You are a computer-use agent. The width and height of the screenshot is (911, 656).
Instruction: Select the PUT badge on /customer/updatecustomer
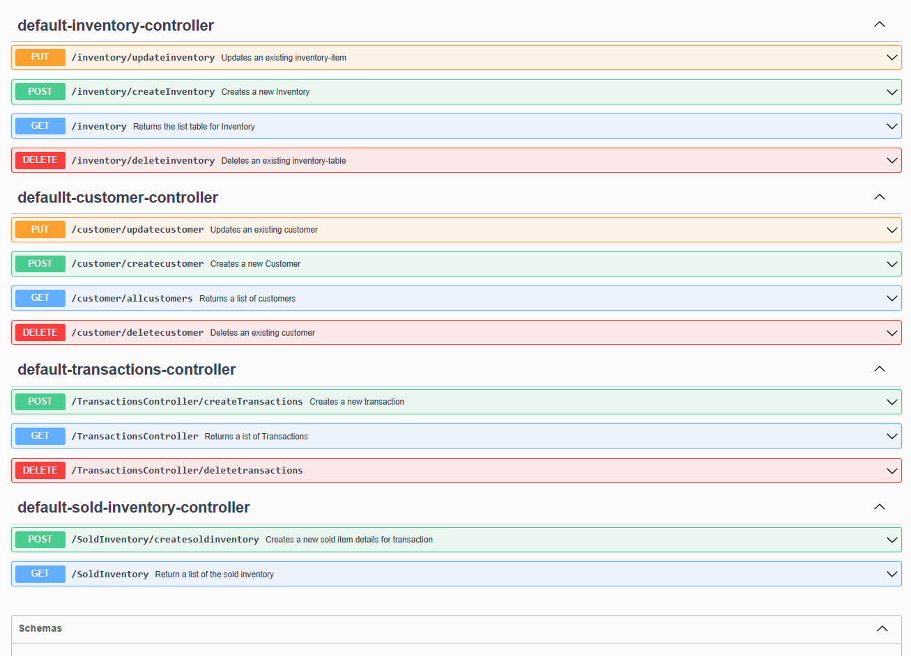[x=40, y=229]
